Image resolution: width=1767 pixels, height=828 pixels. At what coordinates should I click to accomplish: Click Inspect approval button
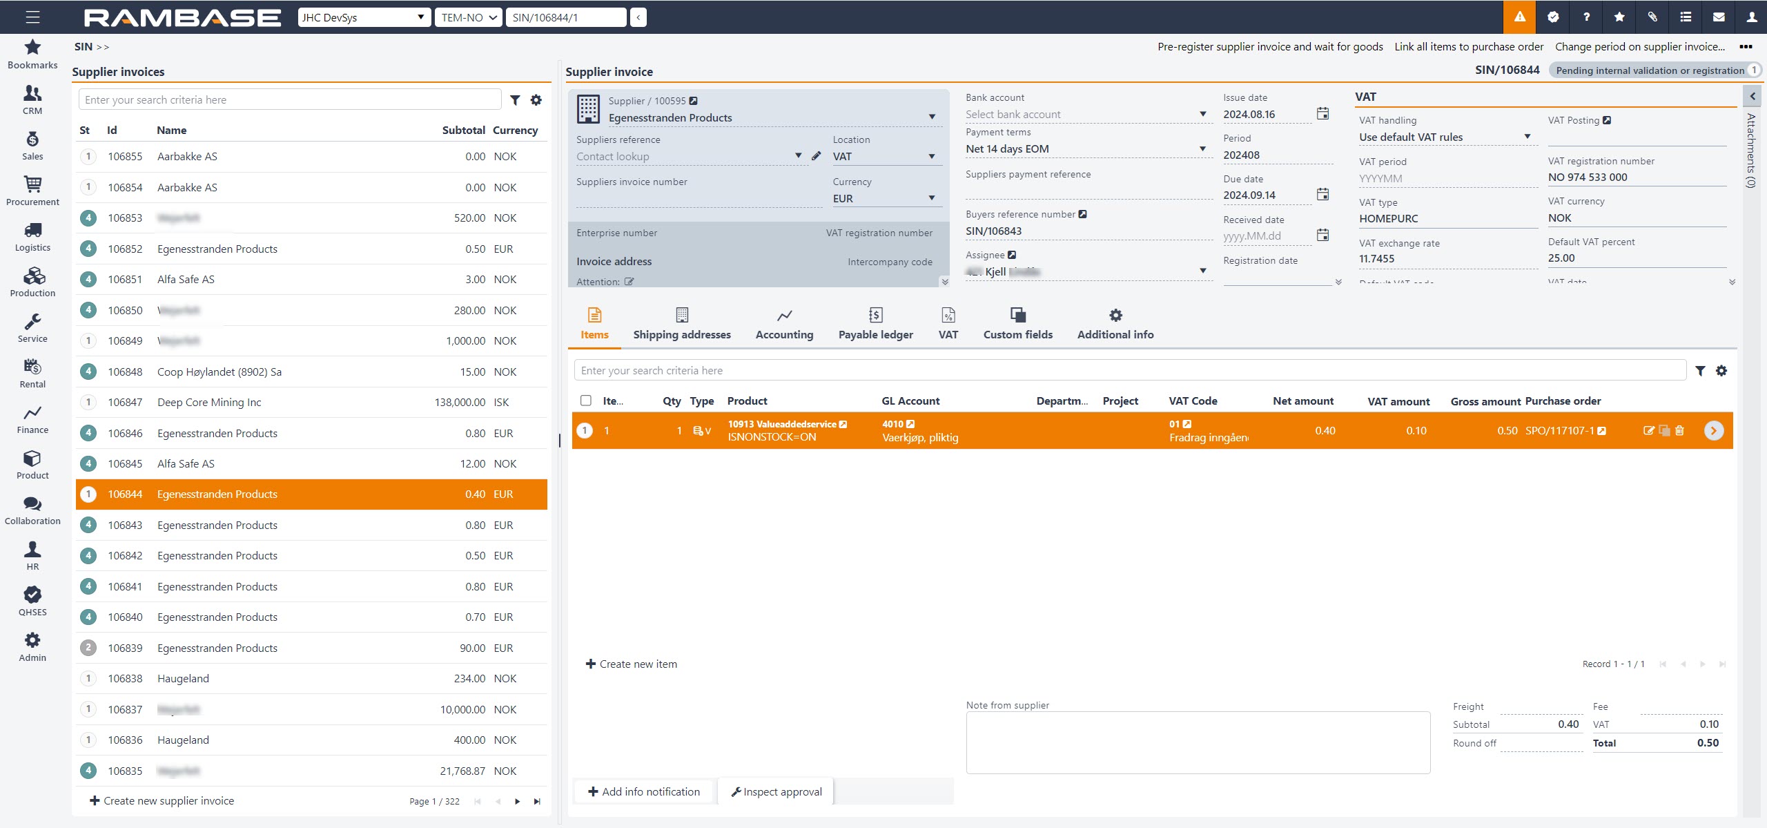click(776, 791)
